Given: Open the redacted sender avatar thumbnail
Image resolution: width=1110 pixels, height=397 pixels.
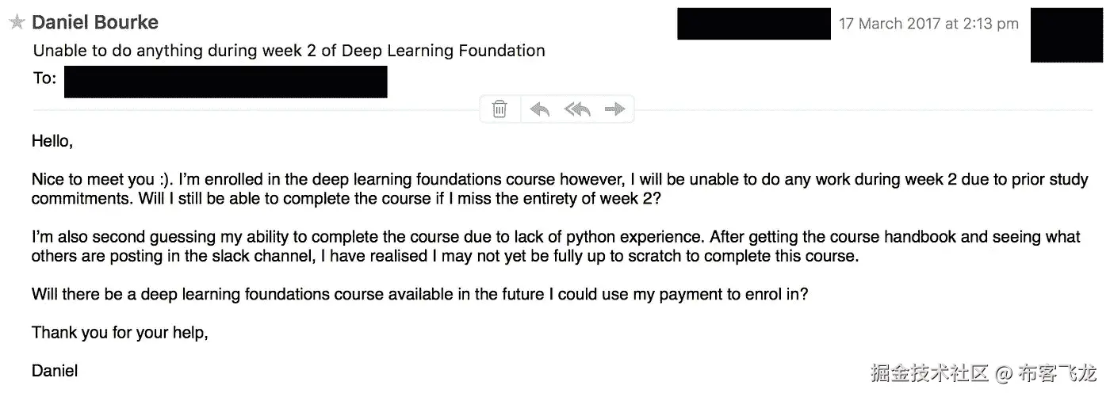Looking at the screenshot, I should click(1066, 35).
